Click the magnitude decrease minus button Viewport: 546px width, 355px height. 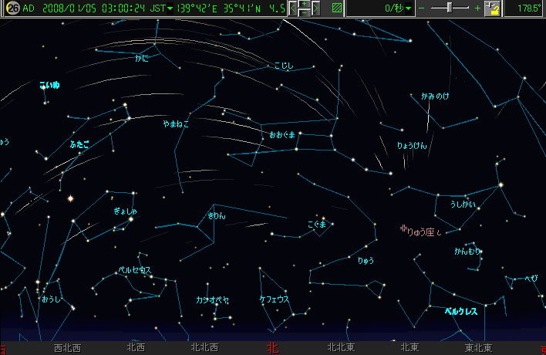click(x=304, y=13)
